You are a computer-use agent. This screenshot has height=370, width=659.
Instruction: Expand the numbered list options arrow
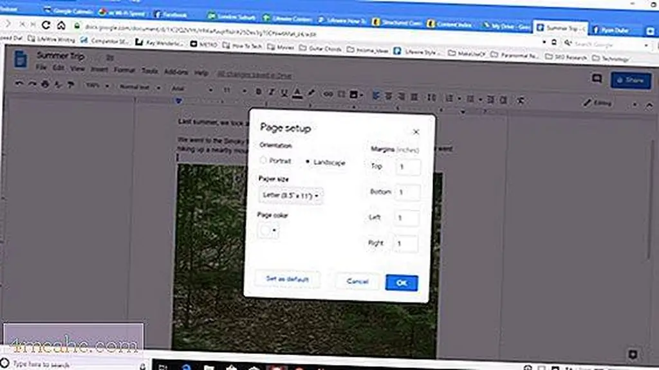pyautogui.click(x=459, y=99)
